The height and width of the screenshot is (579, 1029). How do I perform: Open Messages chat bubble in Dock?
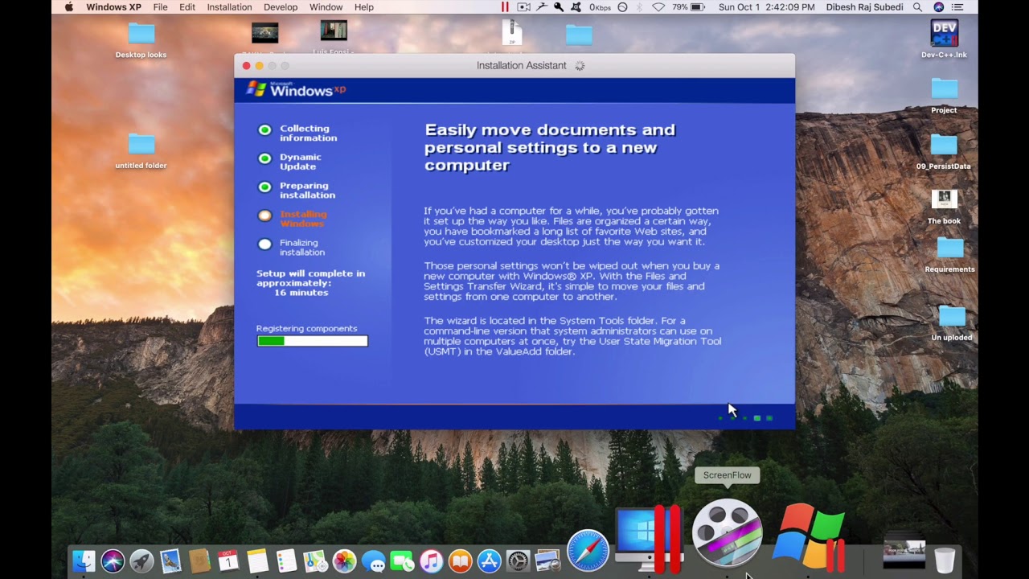[x=373, y=561]
